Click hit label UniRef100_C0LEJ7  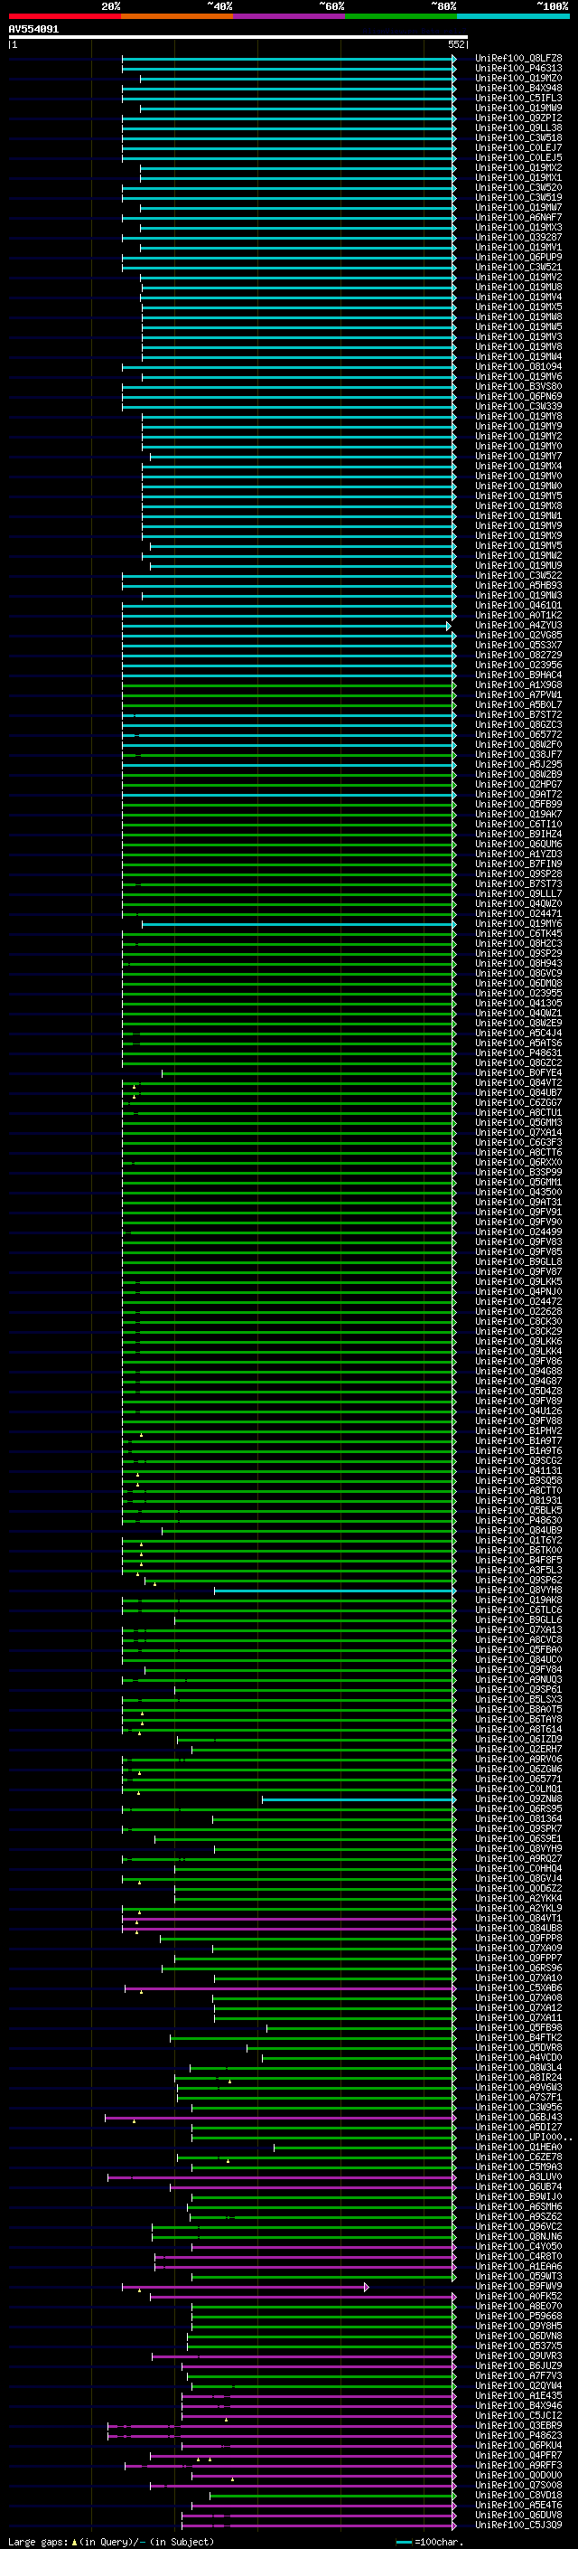click(518, 148)
